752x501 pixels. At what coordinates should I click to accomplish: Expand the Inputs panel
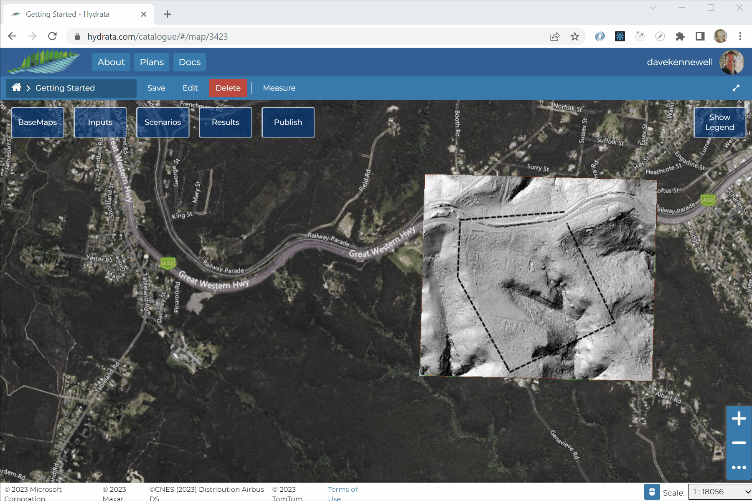[x=100, y=122]
